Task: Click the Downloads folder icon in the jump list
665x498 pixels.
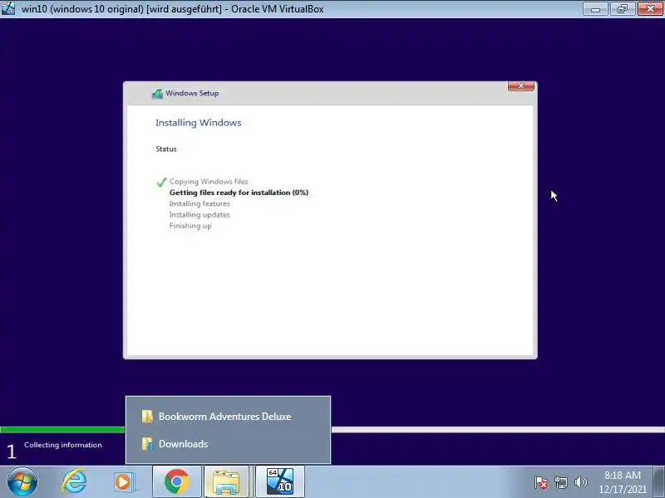Action: 147,444
